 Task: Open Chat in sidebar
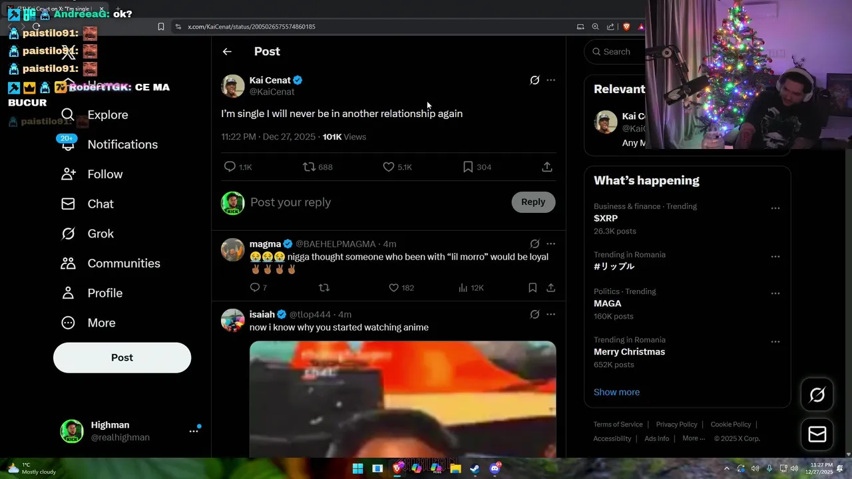(87, 204)
